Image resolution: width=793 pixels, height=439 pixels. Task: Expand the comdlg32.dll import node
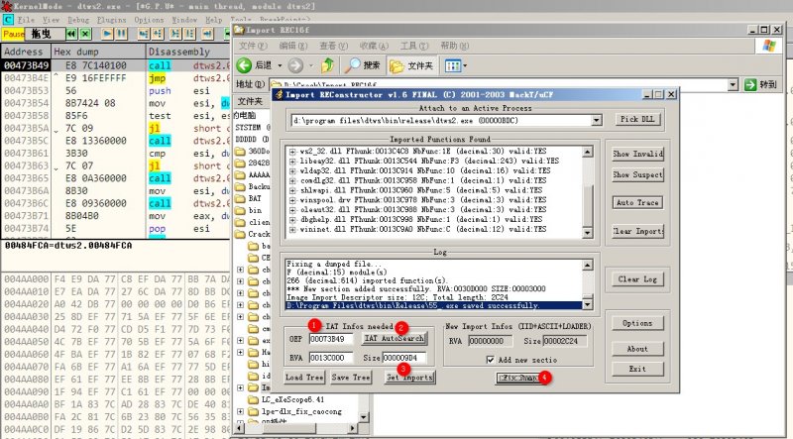pos(292,180)
